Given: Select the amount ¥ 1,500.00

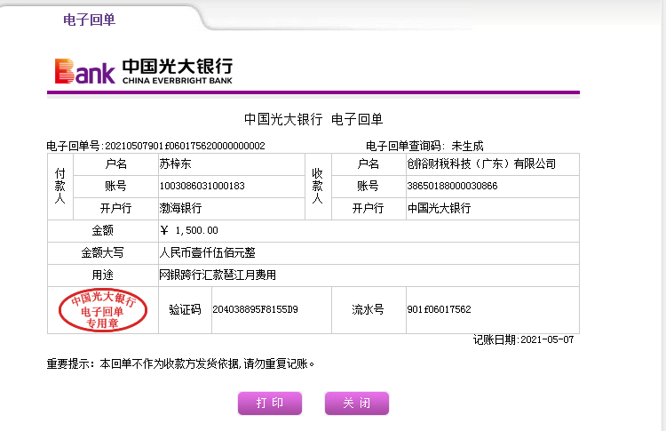Looking at the screenshot, I should pos(189,230).
